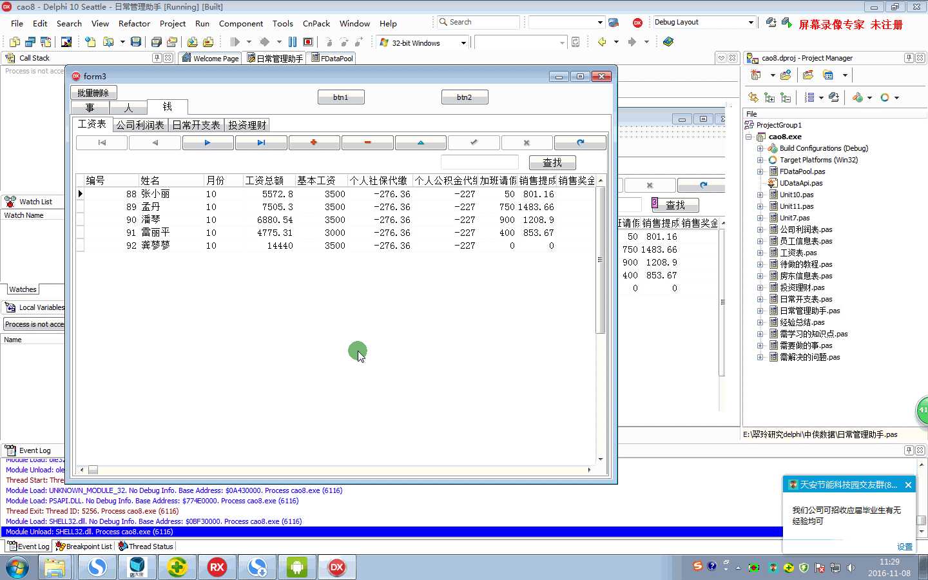Open the Refactor menu
Image resolution: width=928 pixels, height=580 pixels.
pos(134,23)
